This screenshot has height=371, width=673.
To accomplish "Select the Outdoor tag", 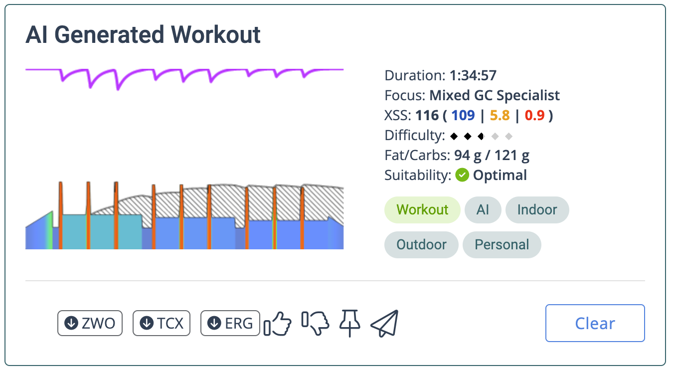I will coord(421,244).
